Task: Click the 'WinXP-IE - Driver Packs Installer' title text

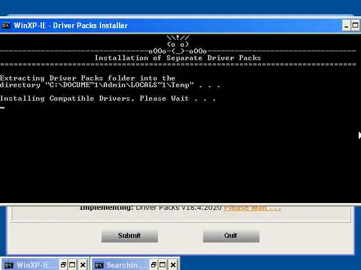Action: [x=71, y=25]
